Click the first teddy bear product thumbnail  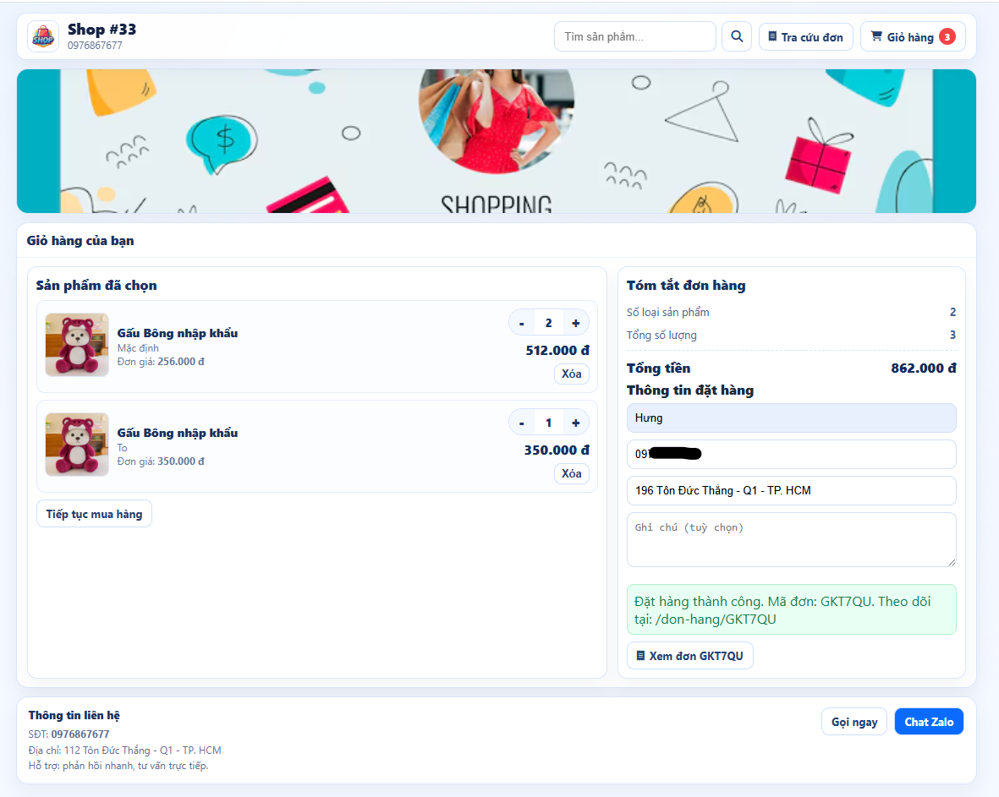tap(77, 345)
